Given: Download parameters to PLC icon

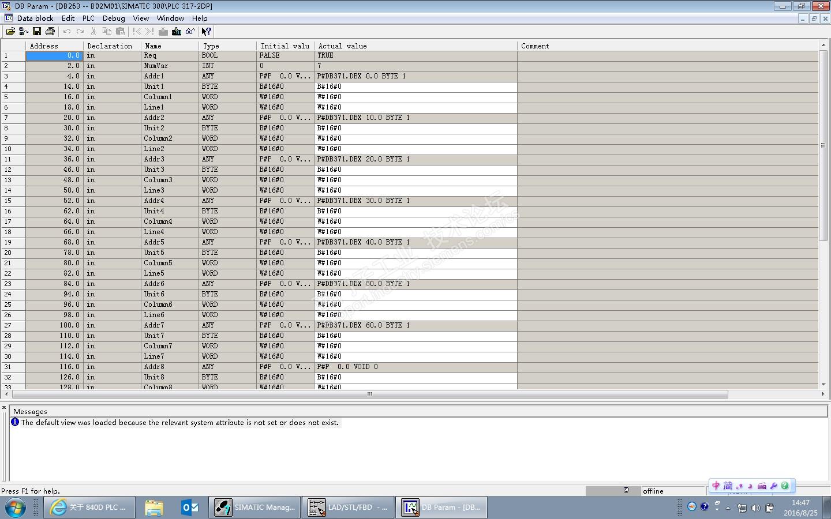Looking at the screenshot, I should click(x=177, y=32).
